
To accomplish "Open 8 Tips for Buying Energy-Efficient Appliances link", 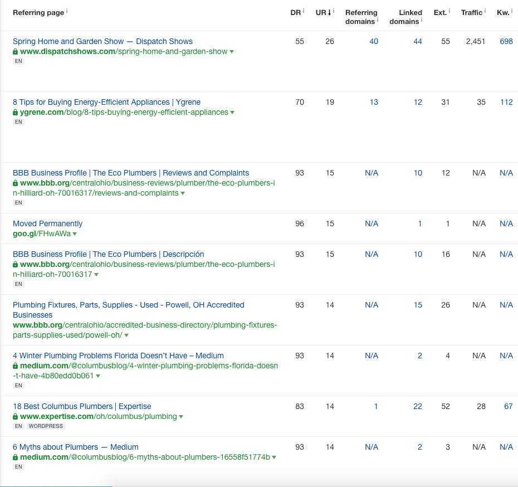I will pos(107,102).
